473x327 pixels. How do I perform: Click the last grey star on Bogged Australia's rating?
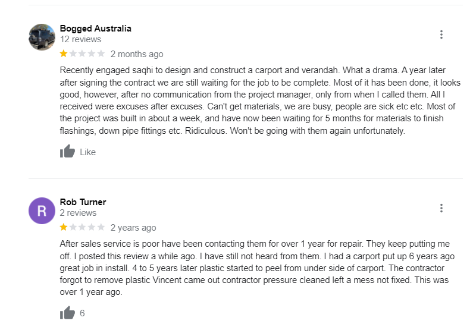click(x=101, y=54)
